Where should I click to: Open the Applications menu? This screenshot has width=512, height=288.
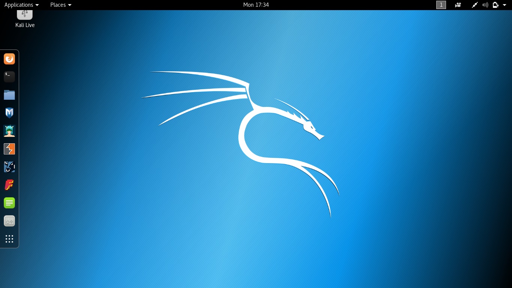[21, 5]
